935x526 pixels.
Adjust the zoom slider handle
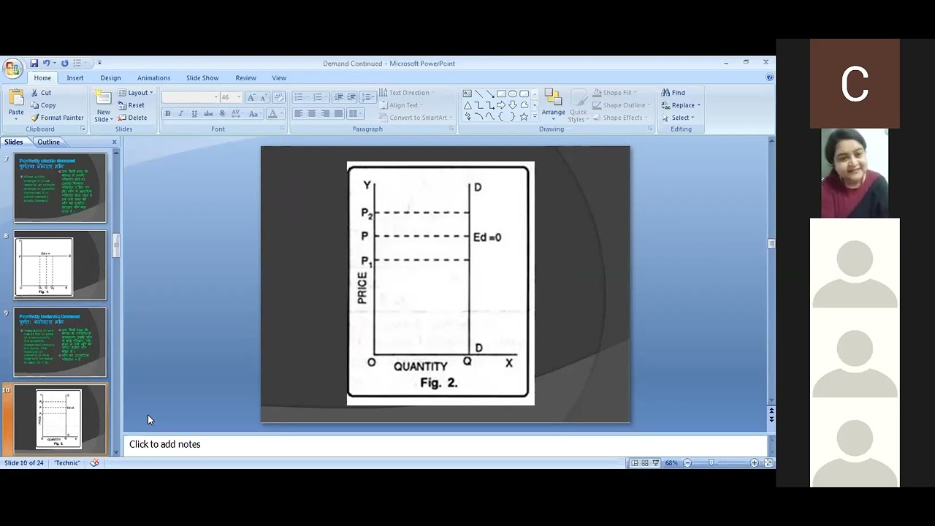coord(711,463)
